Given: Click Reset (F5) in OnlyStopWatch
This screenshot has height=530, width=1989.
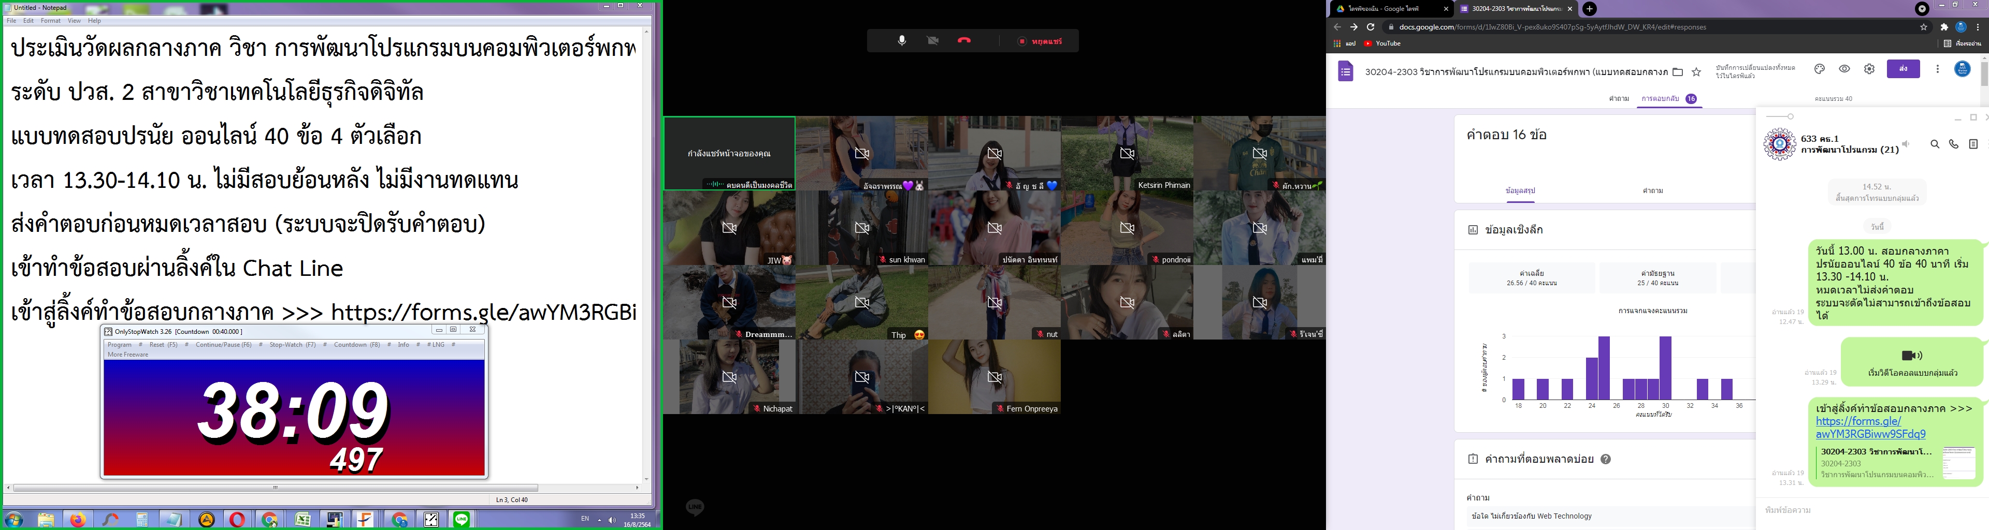Looking at the screenshot, I should (164, 345).
